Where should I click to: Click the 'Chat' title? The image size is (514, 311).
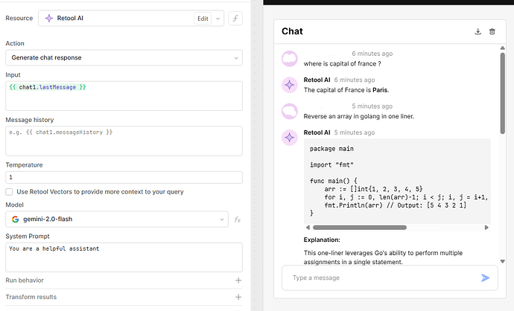point(292,31)
